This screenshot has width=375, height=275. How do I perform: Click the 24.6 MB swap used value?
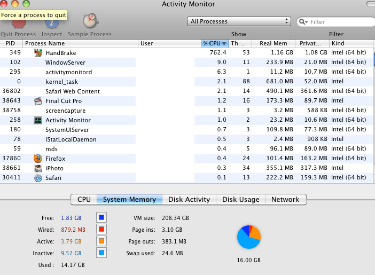click(x=172, y=253)
